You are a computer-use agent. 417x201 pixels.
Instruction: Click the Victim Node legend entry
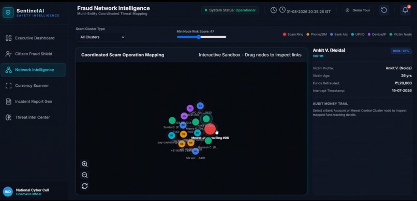(400, 35)
